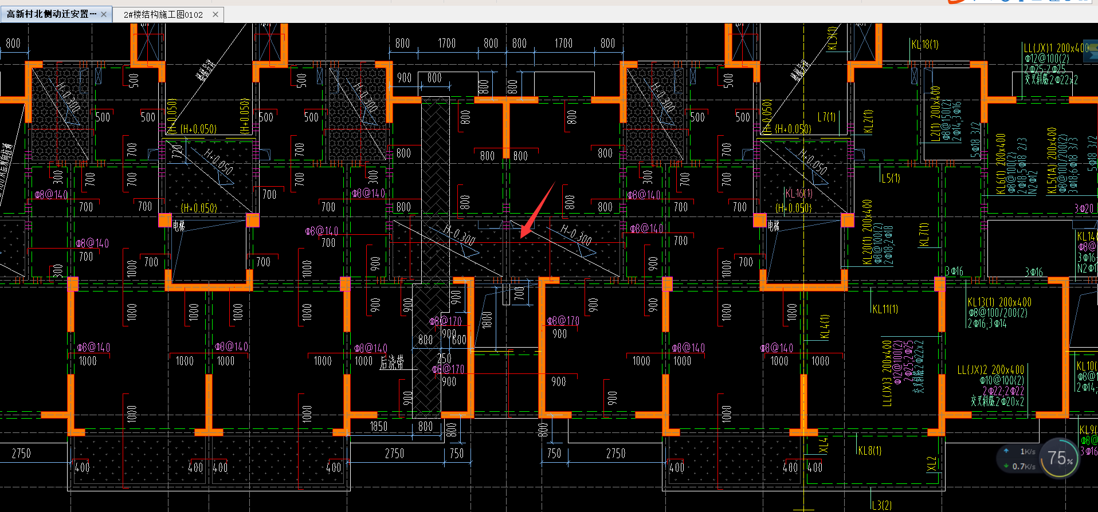Select the rotated 1800 dimension text
The height and width of the screenshot is (512, 1098).
pos(487,319)
